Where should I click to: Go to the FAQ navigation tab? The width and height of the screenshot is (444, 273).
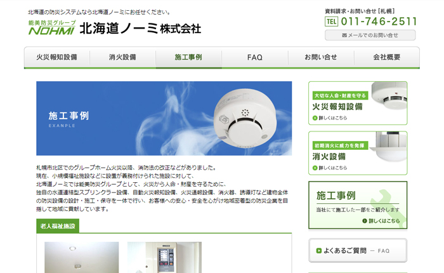(x=255, y=57)
